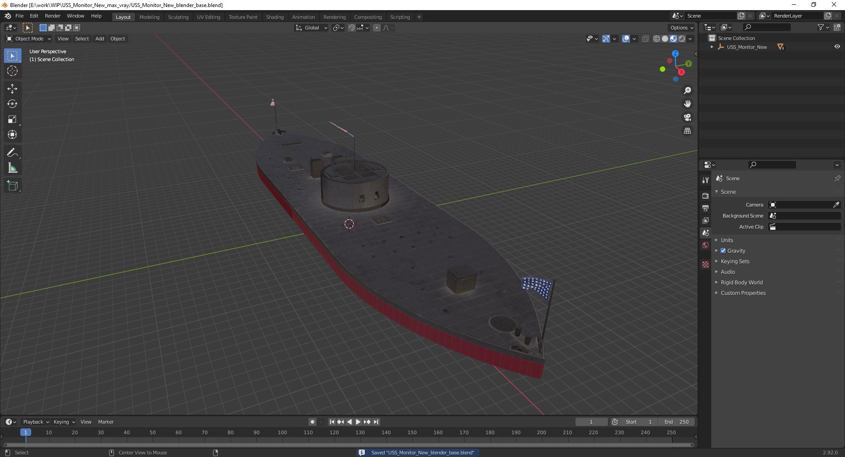Switch to solid viewport shading
Image resolution: width=845 pixels, height=457 pixels.
point(665,39)
